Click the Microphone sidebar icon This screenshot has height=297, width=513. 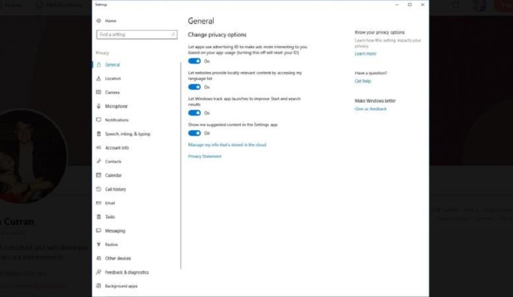(98, 106)
